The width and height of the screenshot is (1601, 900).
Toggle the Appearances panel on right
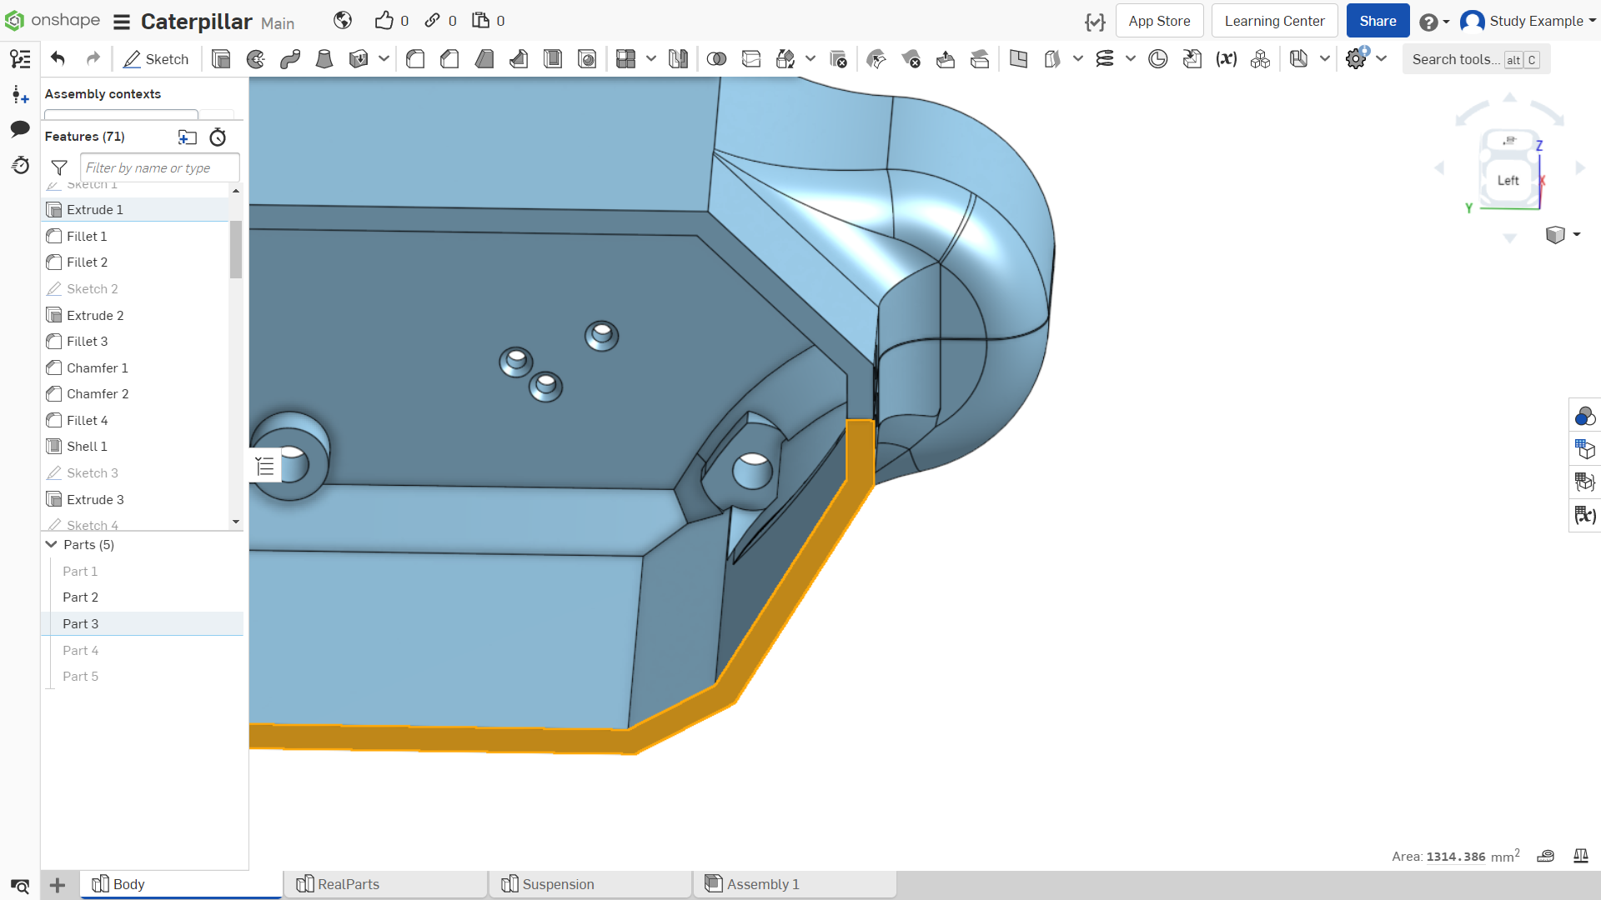tap(1584, 416)
